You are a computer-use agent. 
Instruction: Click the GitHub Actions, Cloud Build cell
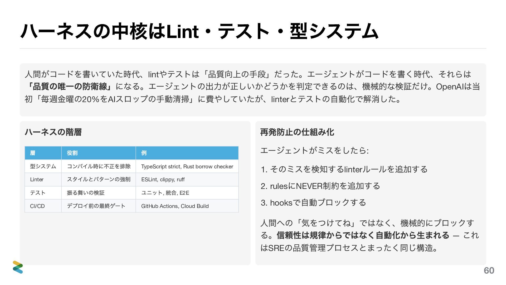[x=175, y=206]
